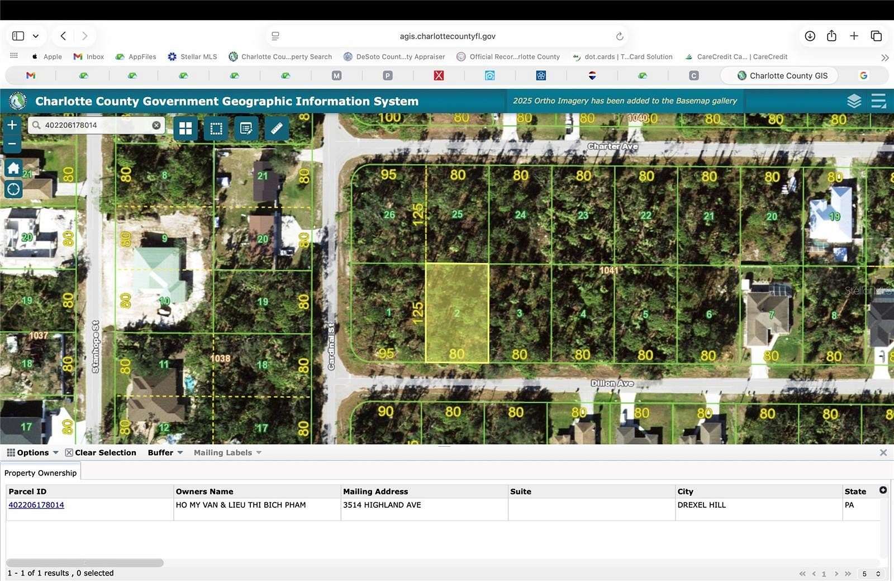Clear the parcel search field with X
This screenshot has width=894, height=581.
point(156,125)
